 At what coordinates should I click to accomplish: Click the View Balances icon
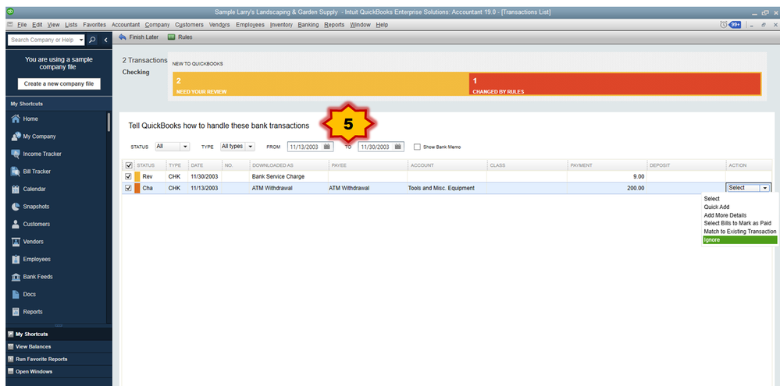[x=10, y=347]
